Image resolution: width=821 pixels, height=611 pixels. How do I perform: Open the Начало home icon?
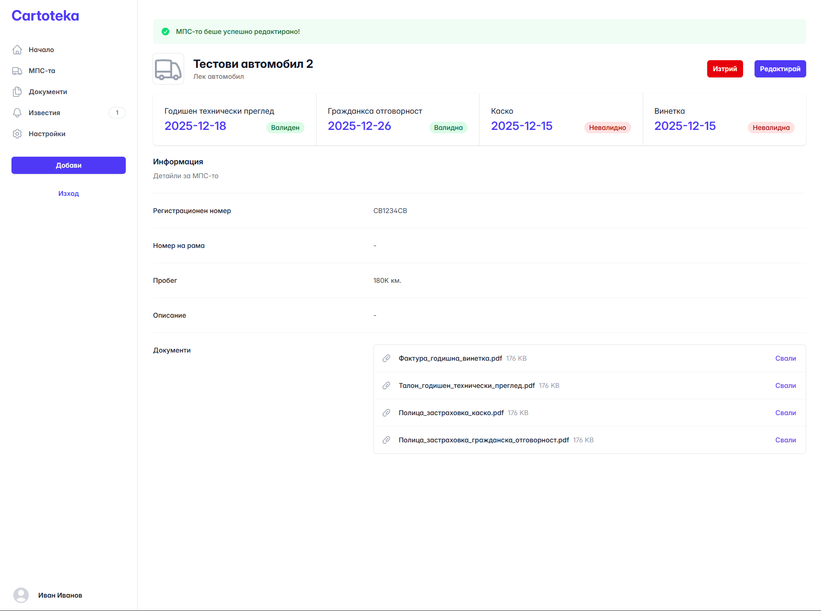[17, 49]
